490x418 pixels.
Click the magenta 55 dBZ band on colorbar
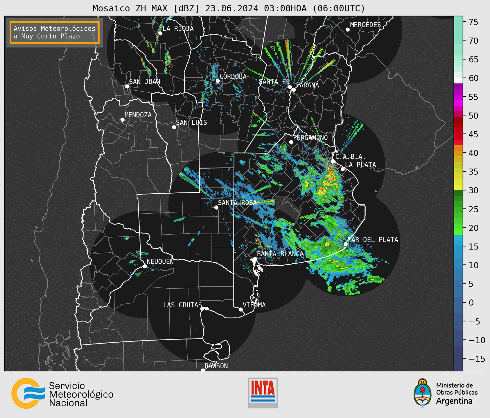(x=458, y=97)
